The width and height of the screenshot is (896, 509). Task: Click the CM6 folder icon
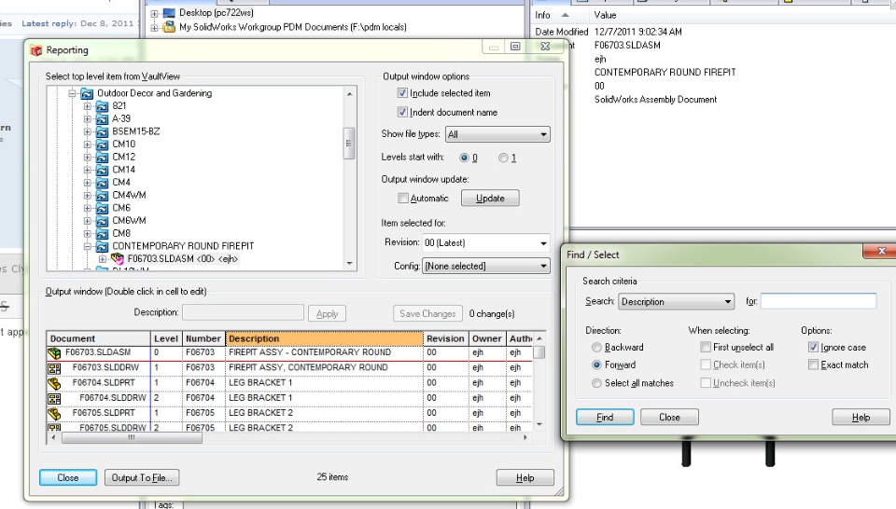(x=103, y=208)
